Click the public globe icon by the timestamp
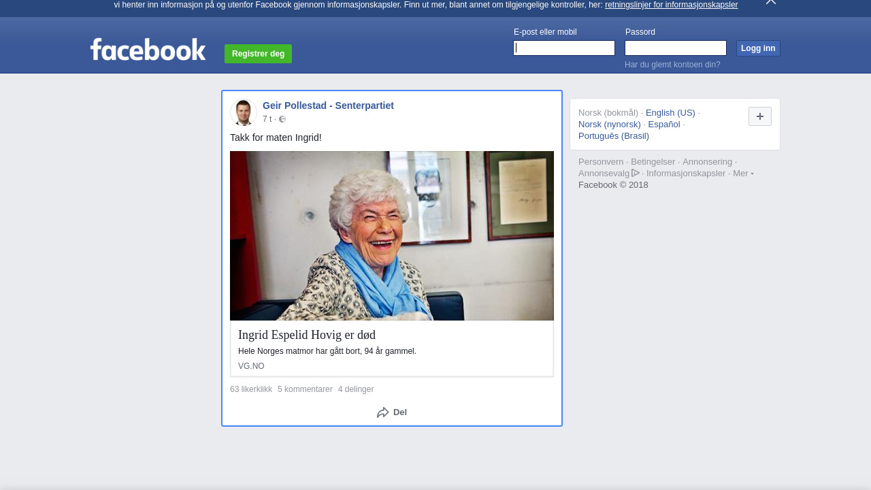This screenshot has height=490, width=871. pos(282,119)
